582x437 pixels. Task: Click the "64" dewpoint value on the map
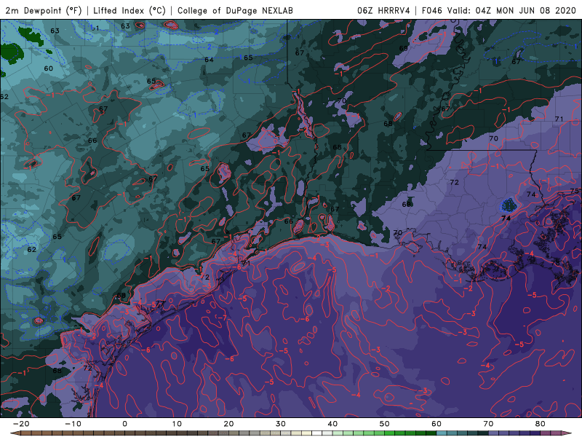(209, 60)
